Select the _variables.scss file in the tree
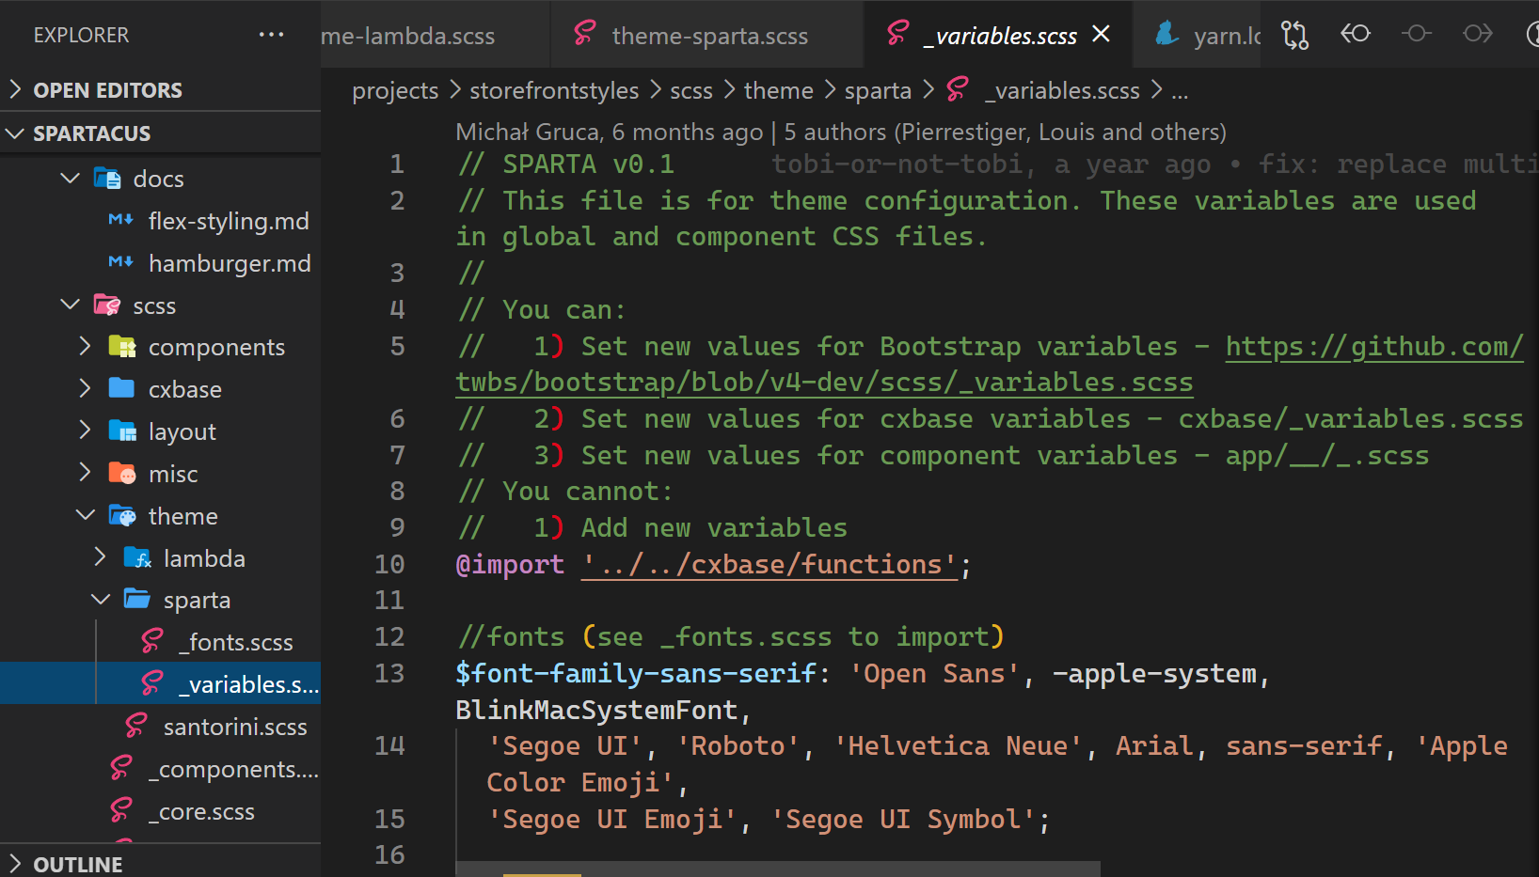This screenshot has height=877, width=1539. (x=160, y=683)
